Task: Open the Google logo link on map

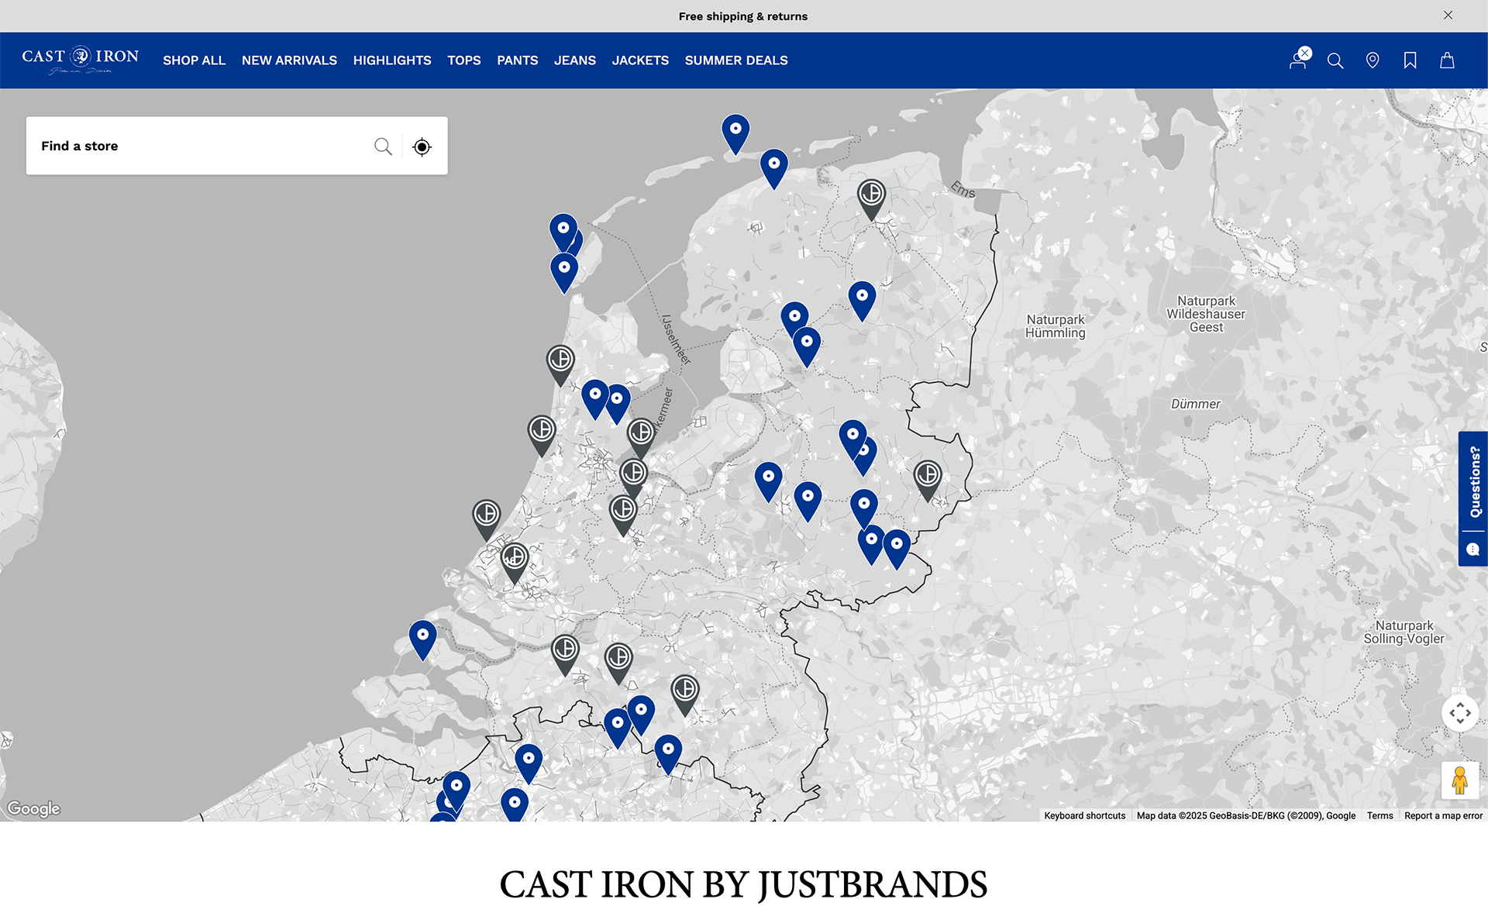Action: [x=34, y=808]
